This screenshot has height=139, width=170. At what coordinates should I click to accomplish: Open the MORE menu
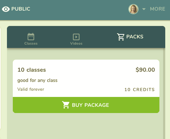click(158, 9)
